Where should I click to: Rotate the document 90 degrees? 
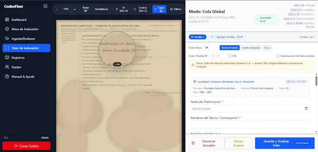tap(86, 9)
